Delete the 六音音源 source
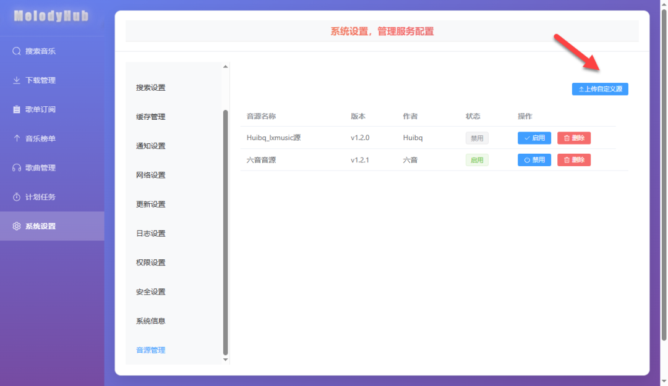668x386 pixels. click(x=574, y=160)
